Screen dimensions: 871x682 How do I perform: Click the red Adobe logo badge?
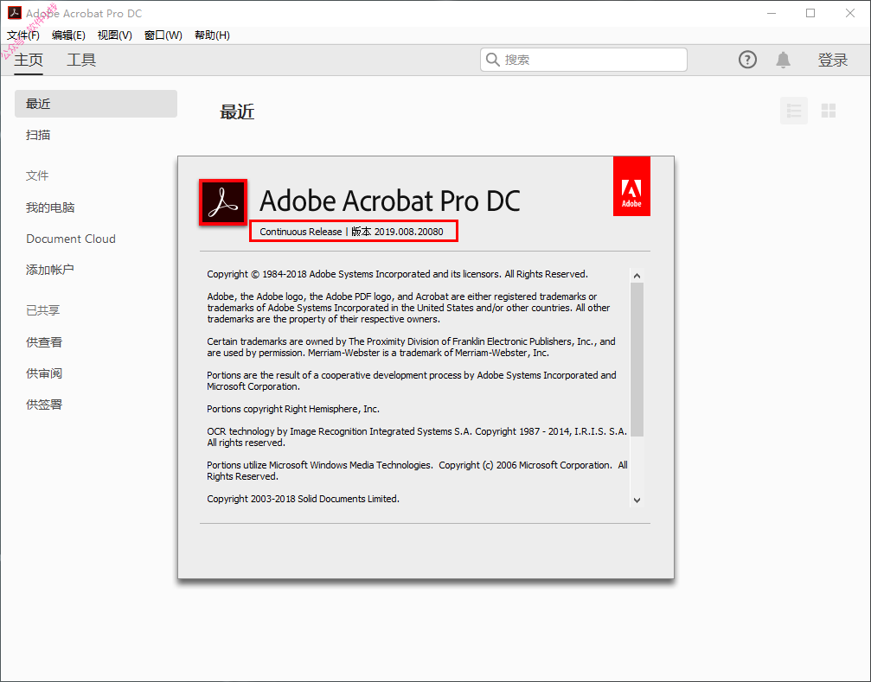click(x=631, y=187)
